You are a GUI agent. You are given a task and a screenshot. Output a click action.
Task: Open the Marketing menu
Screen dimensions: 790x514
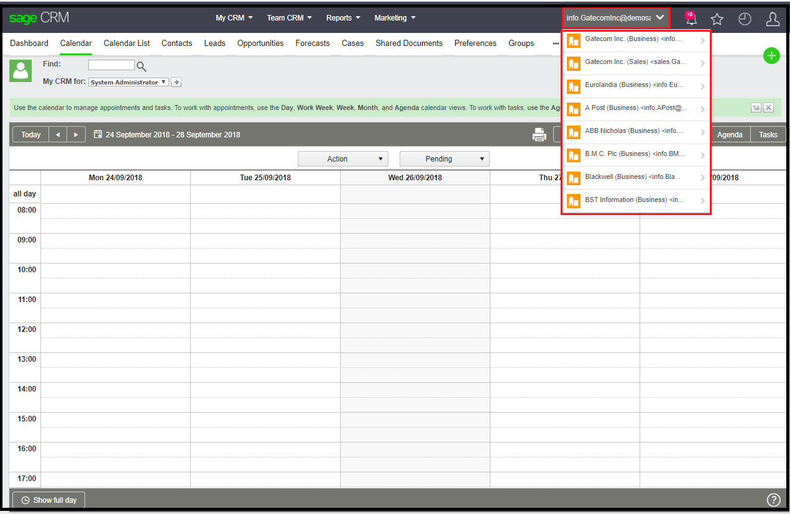click(x=395, y=18)
